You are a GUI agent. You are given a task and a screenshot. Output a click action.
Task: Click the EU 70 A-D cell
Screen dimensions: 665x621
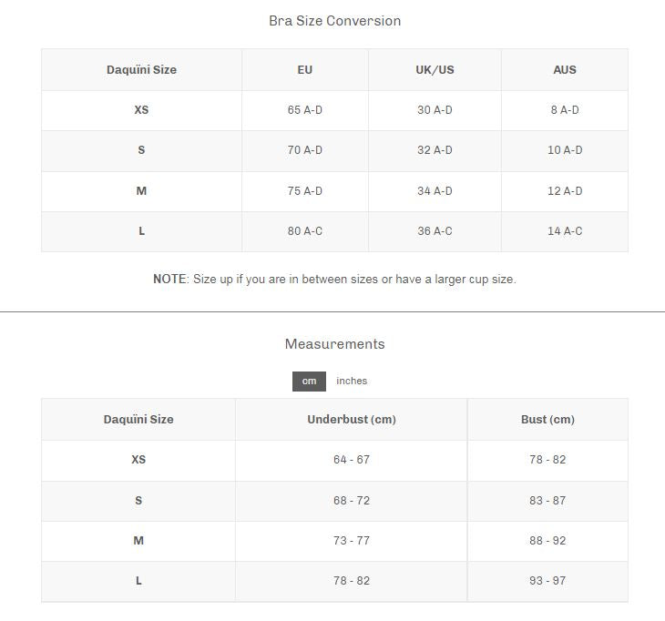point(305,150)
